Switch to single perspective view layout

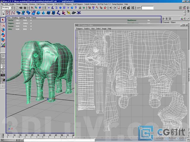point(3,56)
